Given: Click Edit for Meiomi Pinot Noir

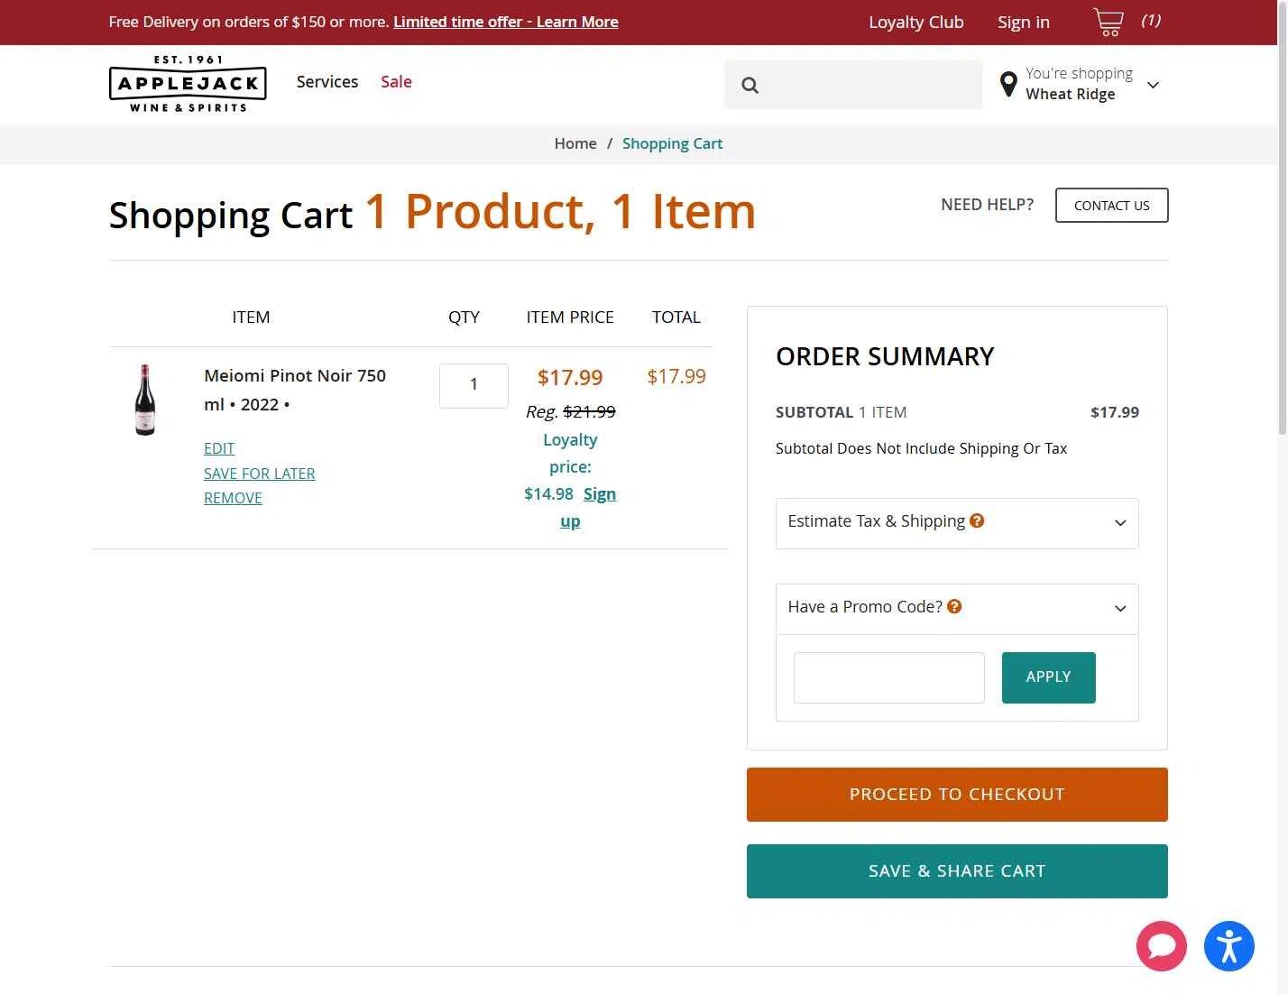Looking at the screenshot, I should 219,448.
